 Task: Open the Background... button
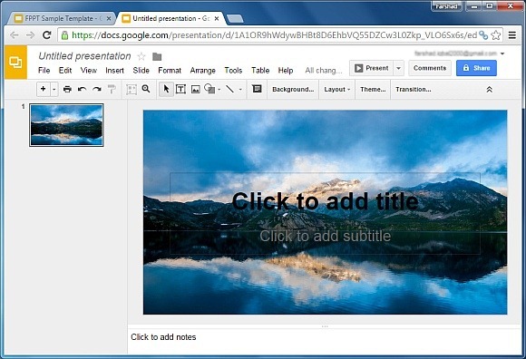point(293,90)
